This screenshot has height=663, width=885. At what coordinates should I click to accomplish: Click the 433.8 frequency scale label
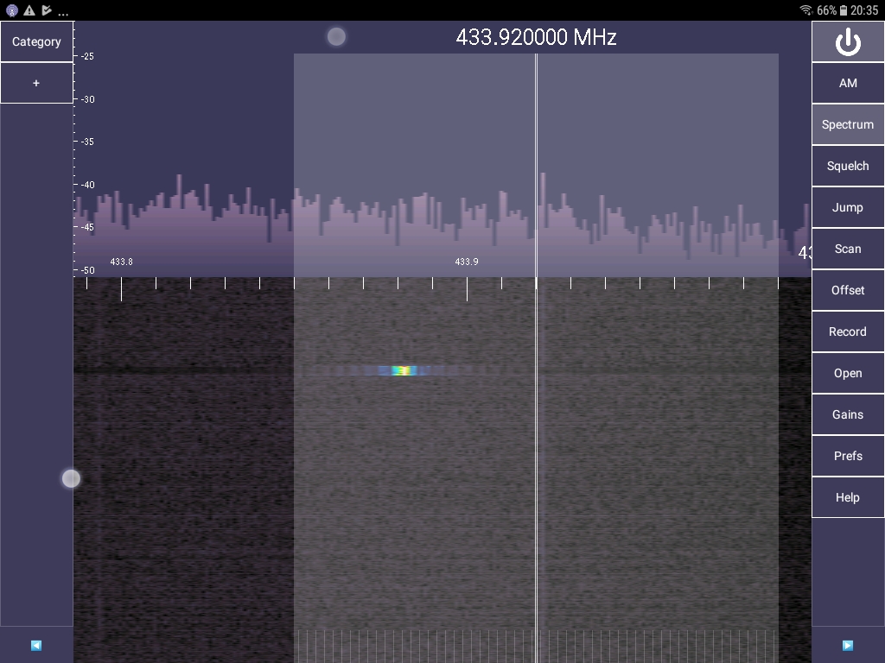point(121,262)
